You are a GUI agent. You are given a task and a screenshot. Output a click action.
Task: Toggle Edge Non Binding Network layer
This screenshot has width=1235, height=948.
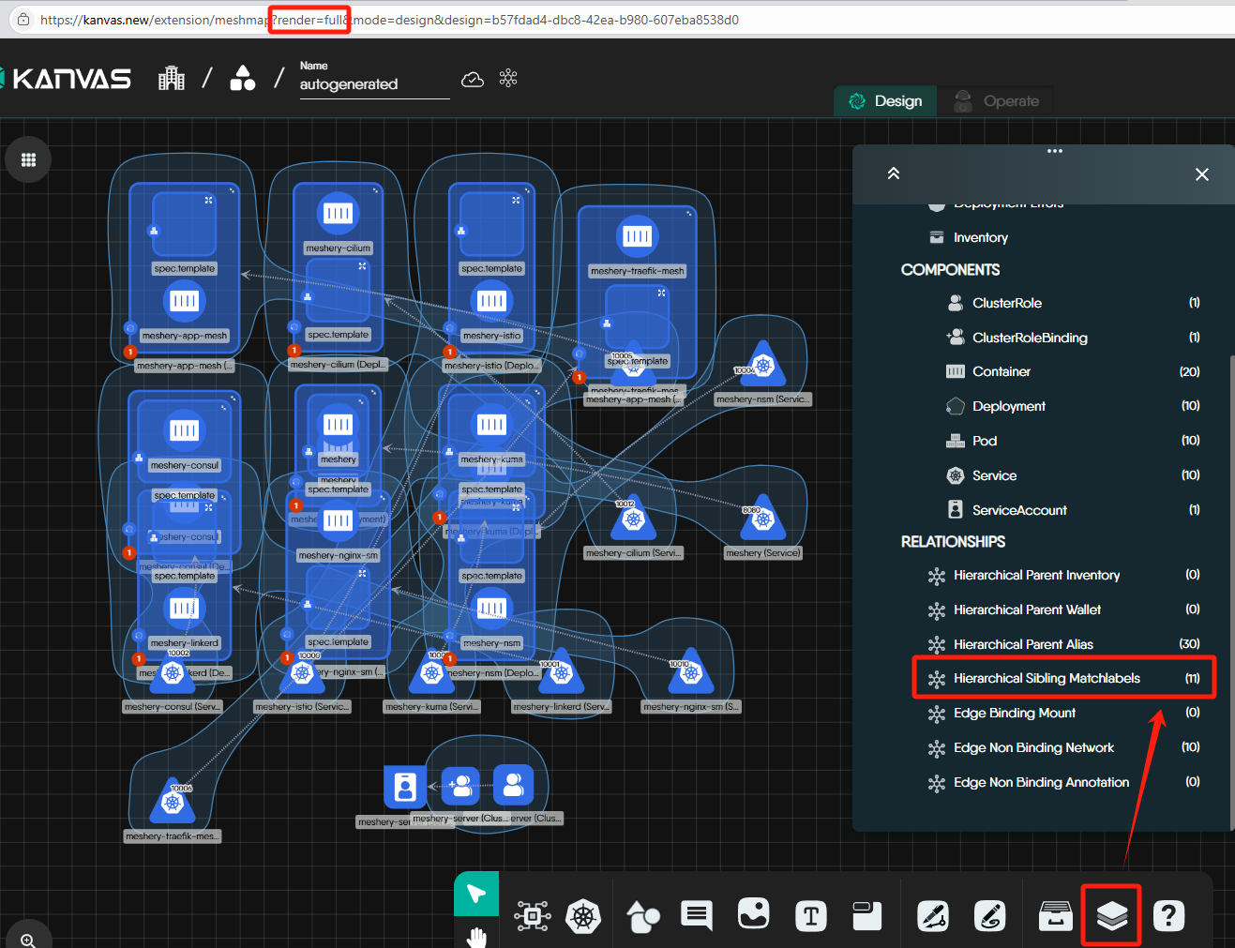tap(1033, 747)
